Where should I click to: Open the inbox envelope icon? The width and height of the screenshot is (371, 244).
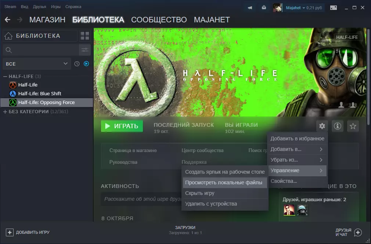click(x=264, y=8)
